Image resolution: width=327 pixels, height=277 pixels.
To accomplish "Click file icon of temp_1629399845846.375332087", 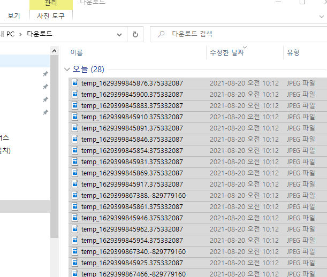I will click(75, 139).
